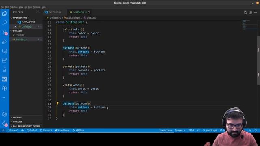Open the Run and Debug view
This screenshot has height=146, width=260.
pyautogui.click(x=4, y=41)
